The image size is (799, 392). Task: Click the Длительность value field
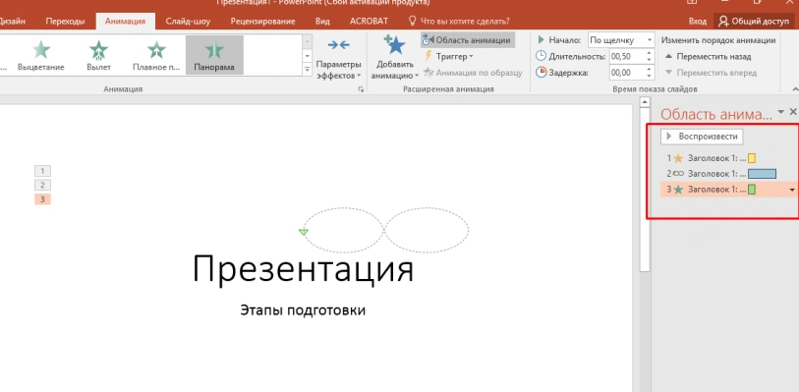pyautogui.click(x=627, y=57)
